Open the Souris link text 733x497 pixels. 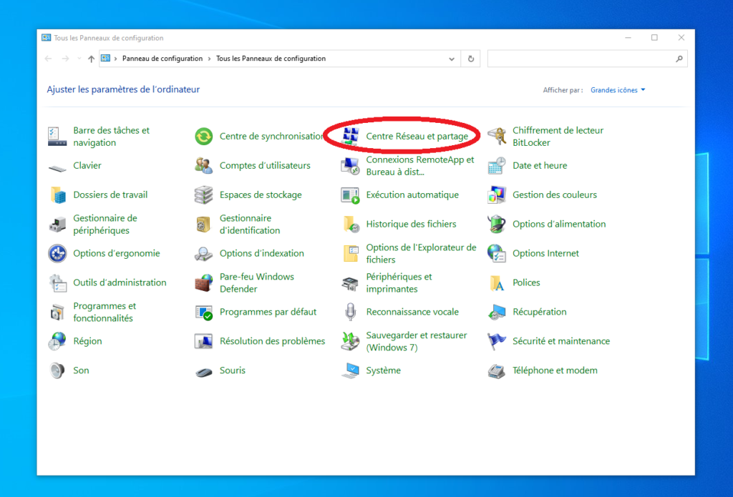tap(233, 370)
